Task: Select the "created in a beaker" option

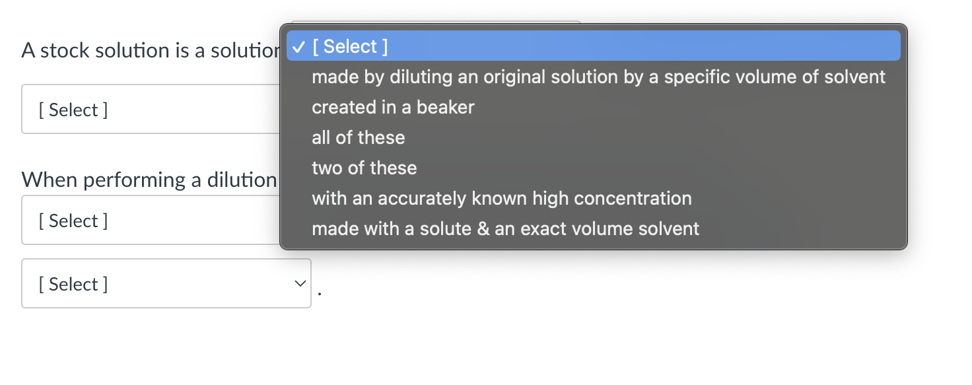Action: (x=392, y=107)
